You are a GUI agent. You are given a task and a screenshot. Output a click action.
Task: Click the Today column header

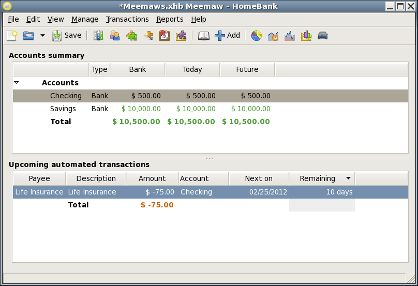click(x=192, y=70)
